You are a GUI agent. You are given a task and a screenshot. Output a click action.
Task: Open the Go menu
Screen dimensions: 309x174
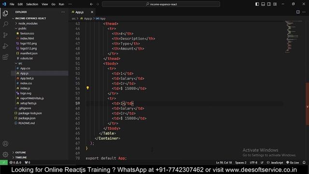(x=54, y=4)
